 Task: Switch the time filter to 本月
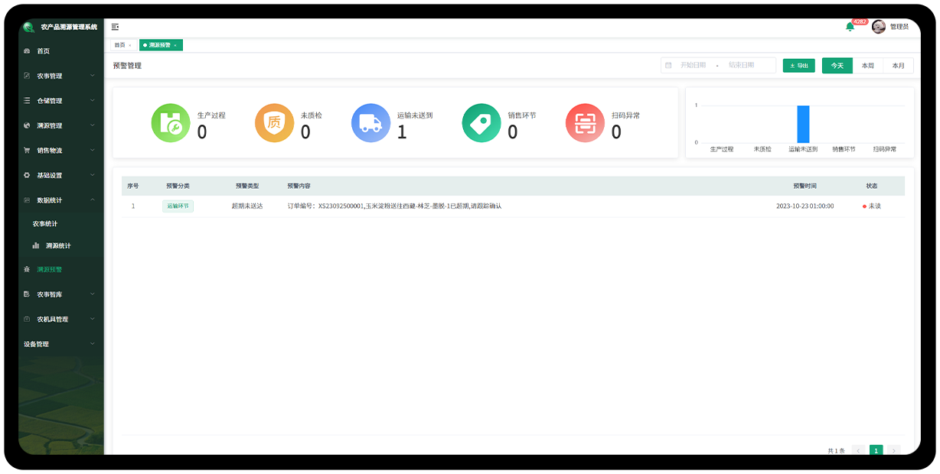click(898, 66)
